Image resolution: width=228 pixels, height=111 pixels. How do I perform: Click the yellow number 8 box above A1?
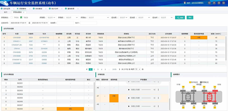[x=183, y=87]
